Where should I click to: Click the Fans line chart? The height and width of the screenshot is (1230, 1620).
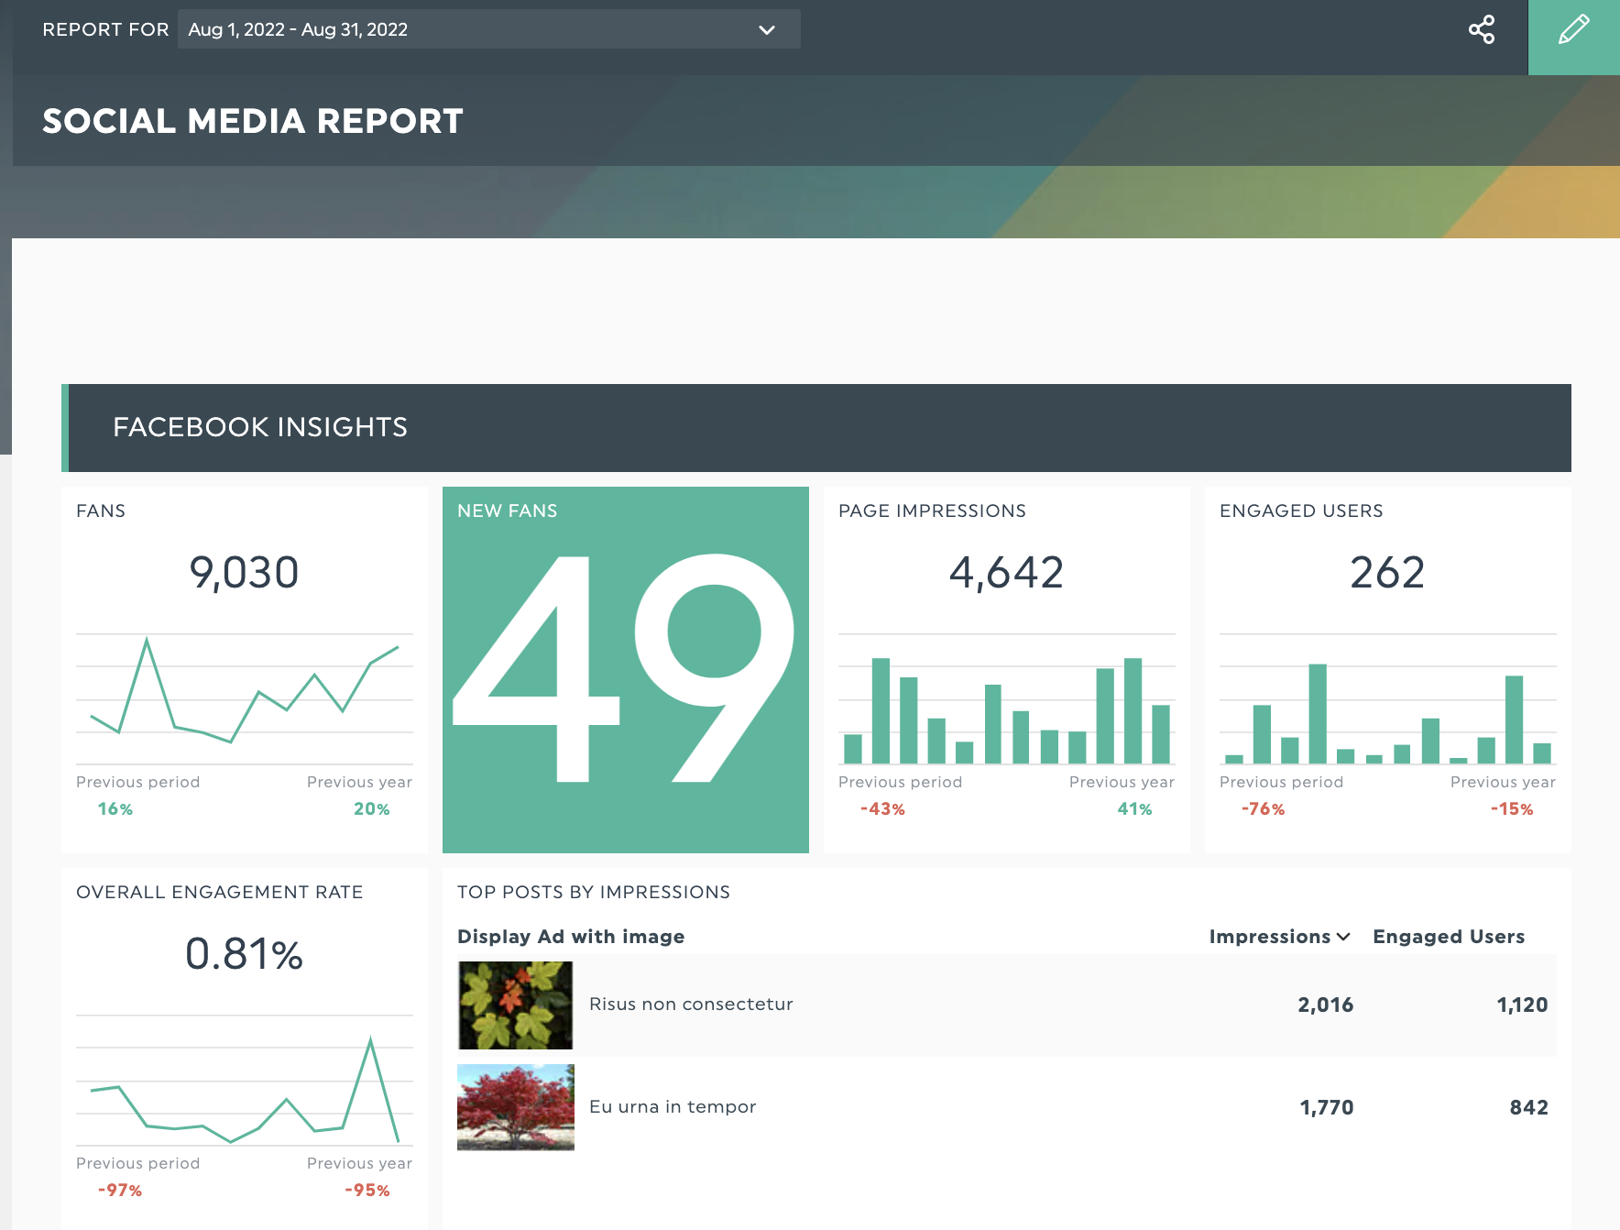point(244,698)
